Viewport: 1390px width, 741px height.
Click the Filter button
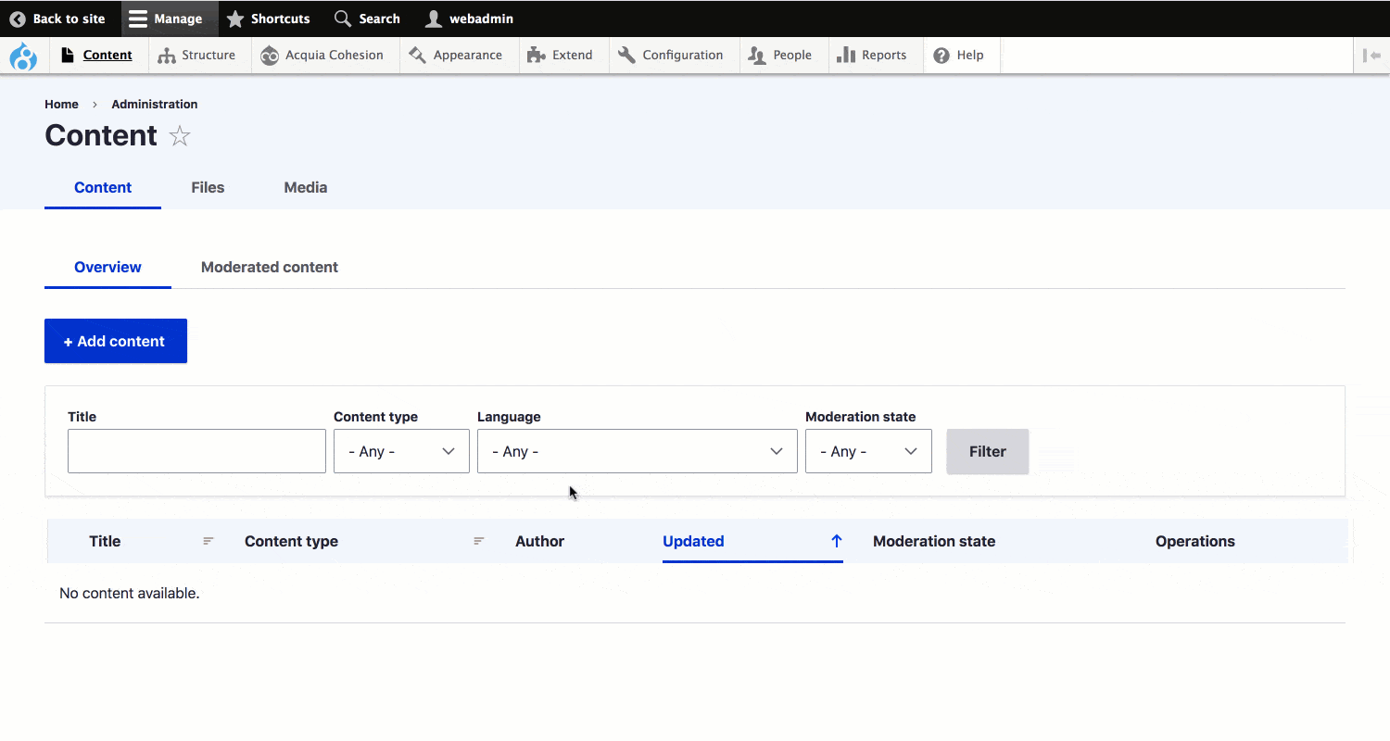coord(988,451)
